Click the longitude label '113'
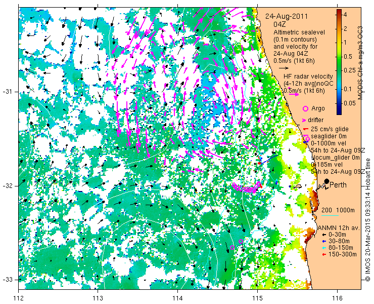Image resolution: width=374 pixels, height=304 pixels. point(98,298)
